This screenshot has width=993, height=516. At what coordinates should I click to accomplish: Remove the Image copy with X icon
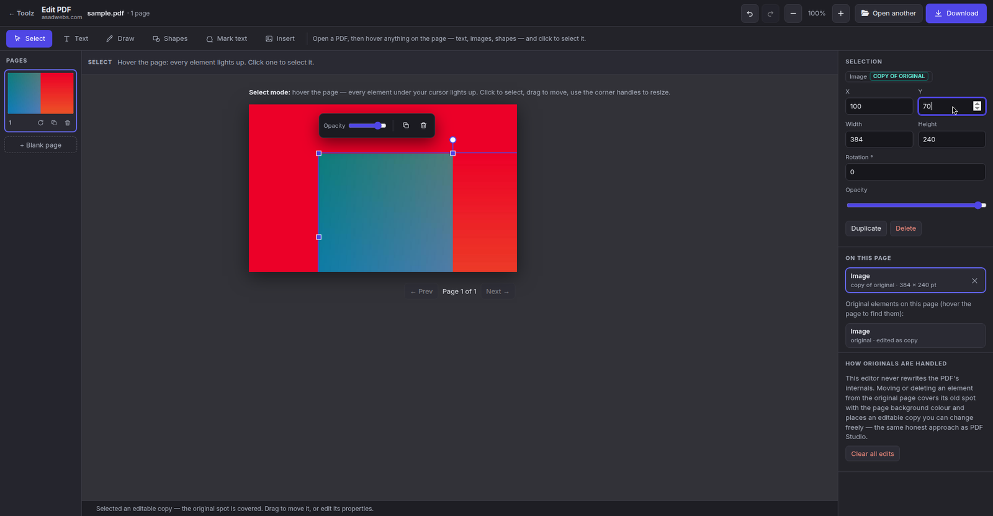tap(974, 281)
